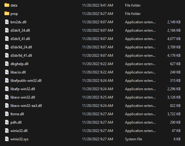The image size is (185, 146).
Task: Click the libavs-win32-ea3.dll filename
Action: click(26, 106)
